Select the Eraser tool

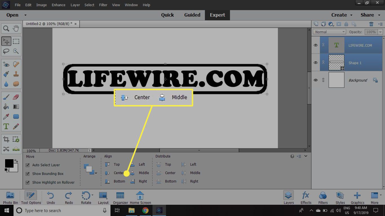(16, 97)
